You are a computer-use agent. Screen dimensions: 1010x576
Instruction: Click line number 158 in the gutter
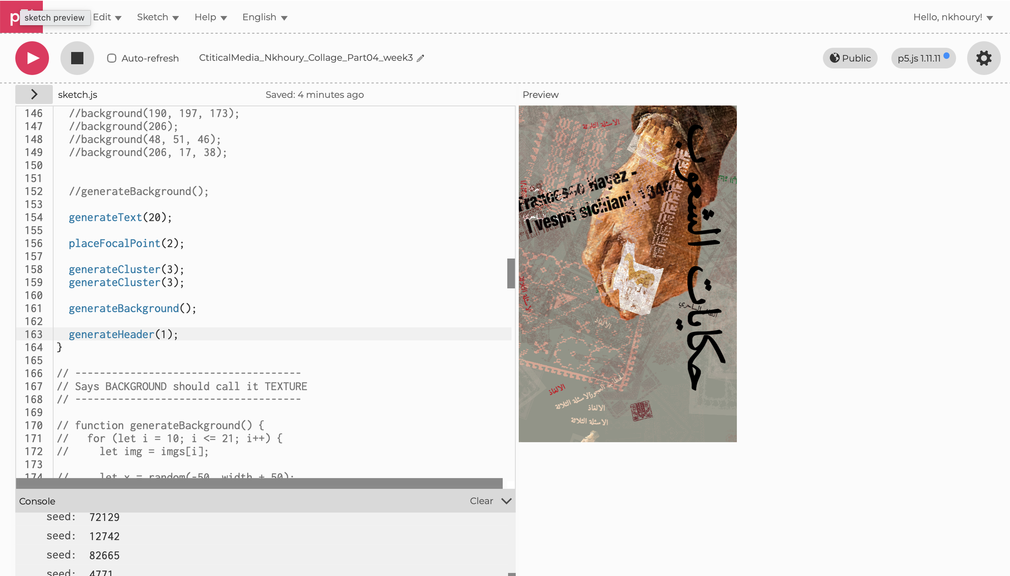(x=34, y=269)
